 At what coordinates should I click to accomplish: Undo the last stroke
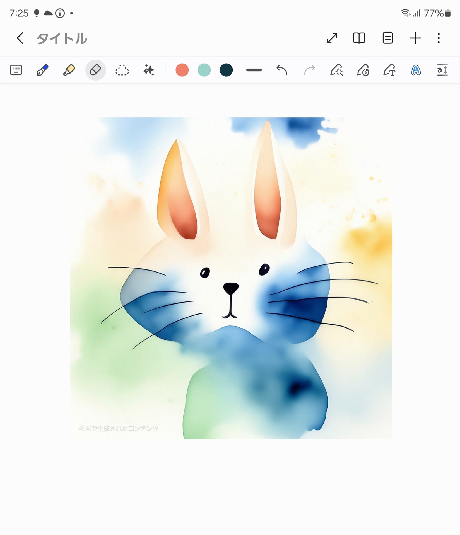coord(282,70)
